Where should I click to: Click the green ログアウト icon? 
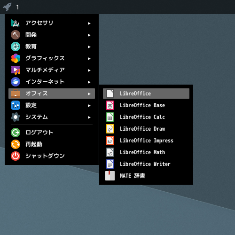[16, 133]
